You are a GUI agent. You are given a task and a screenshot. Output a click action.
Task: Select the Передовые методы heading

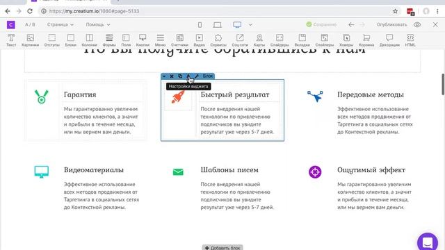[x=371, y=94]
